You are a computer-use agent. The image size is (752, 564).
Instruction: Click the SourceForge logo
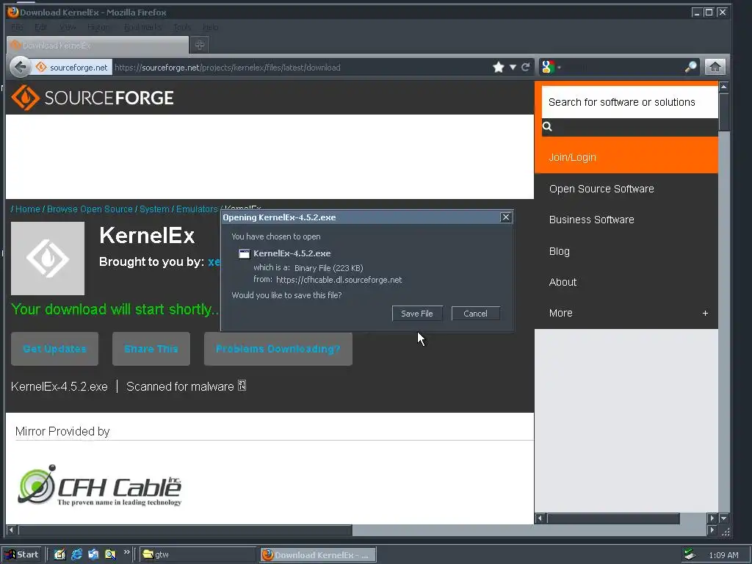(93, 98)
